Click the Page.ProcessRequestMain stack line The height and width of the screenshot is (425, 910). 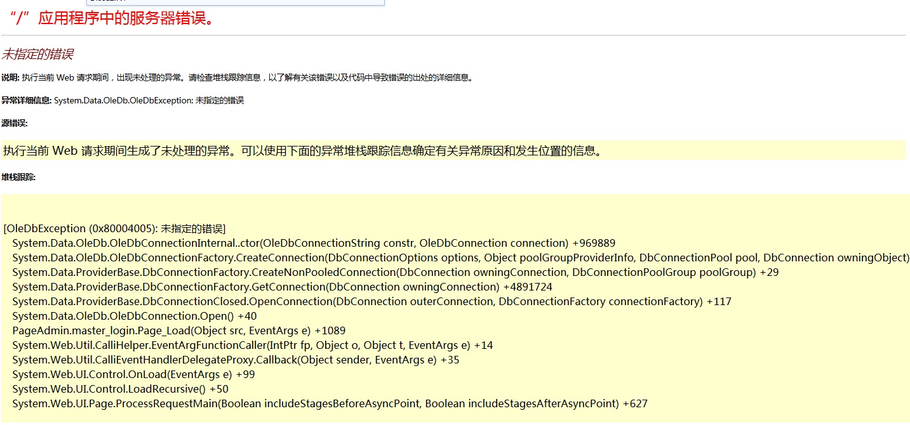point(330,403)
